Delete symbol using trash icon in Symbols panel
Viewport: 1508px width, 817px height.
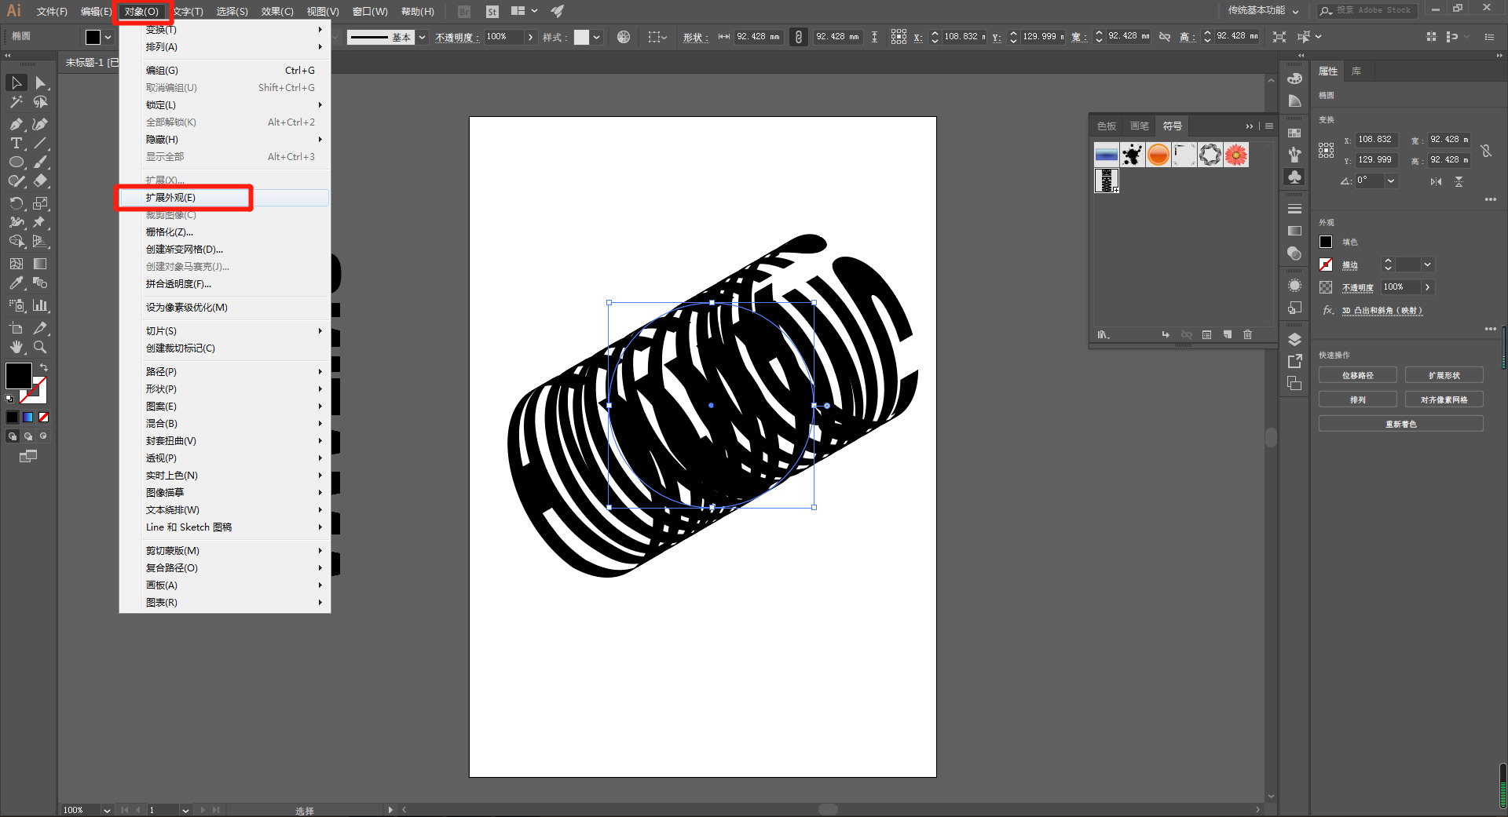[1247, 335]
